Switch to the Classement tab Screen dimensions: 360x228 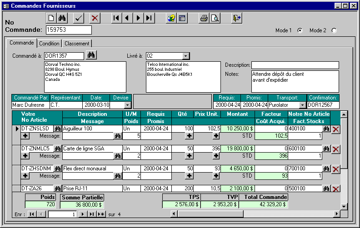click(77, 43)
